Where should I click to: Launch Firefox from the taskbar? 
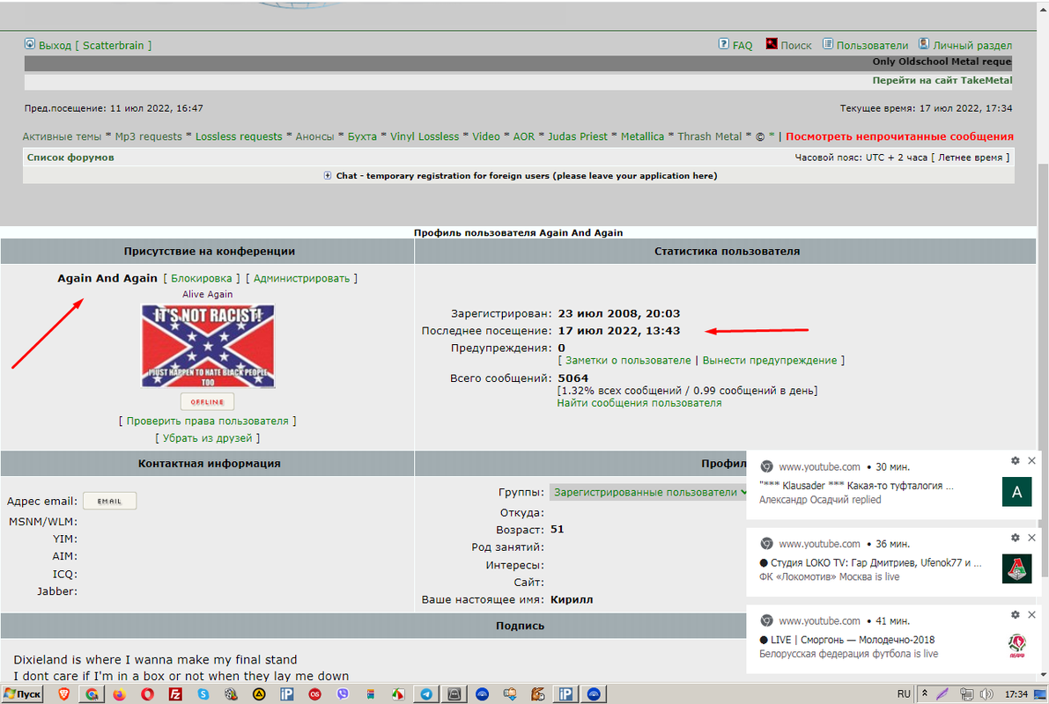(x=120, y=694)
